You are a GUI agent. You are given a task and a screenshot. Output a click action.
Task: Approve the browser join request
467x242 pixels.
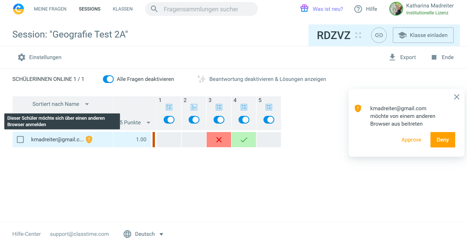[411, 140]
